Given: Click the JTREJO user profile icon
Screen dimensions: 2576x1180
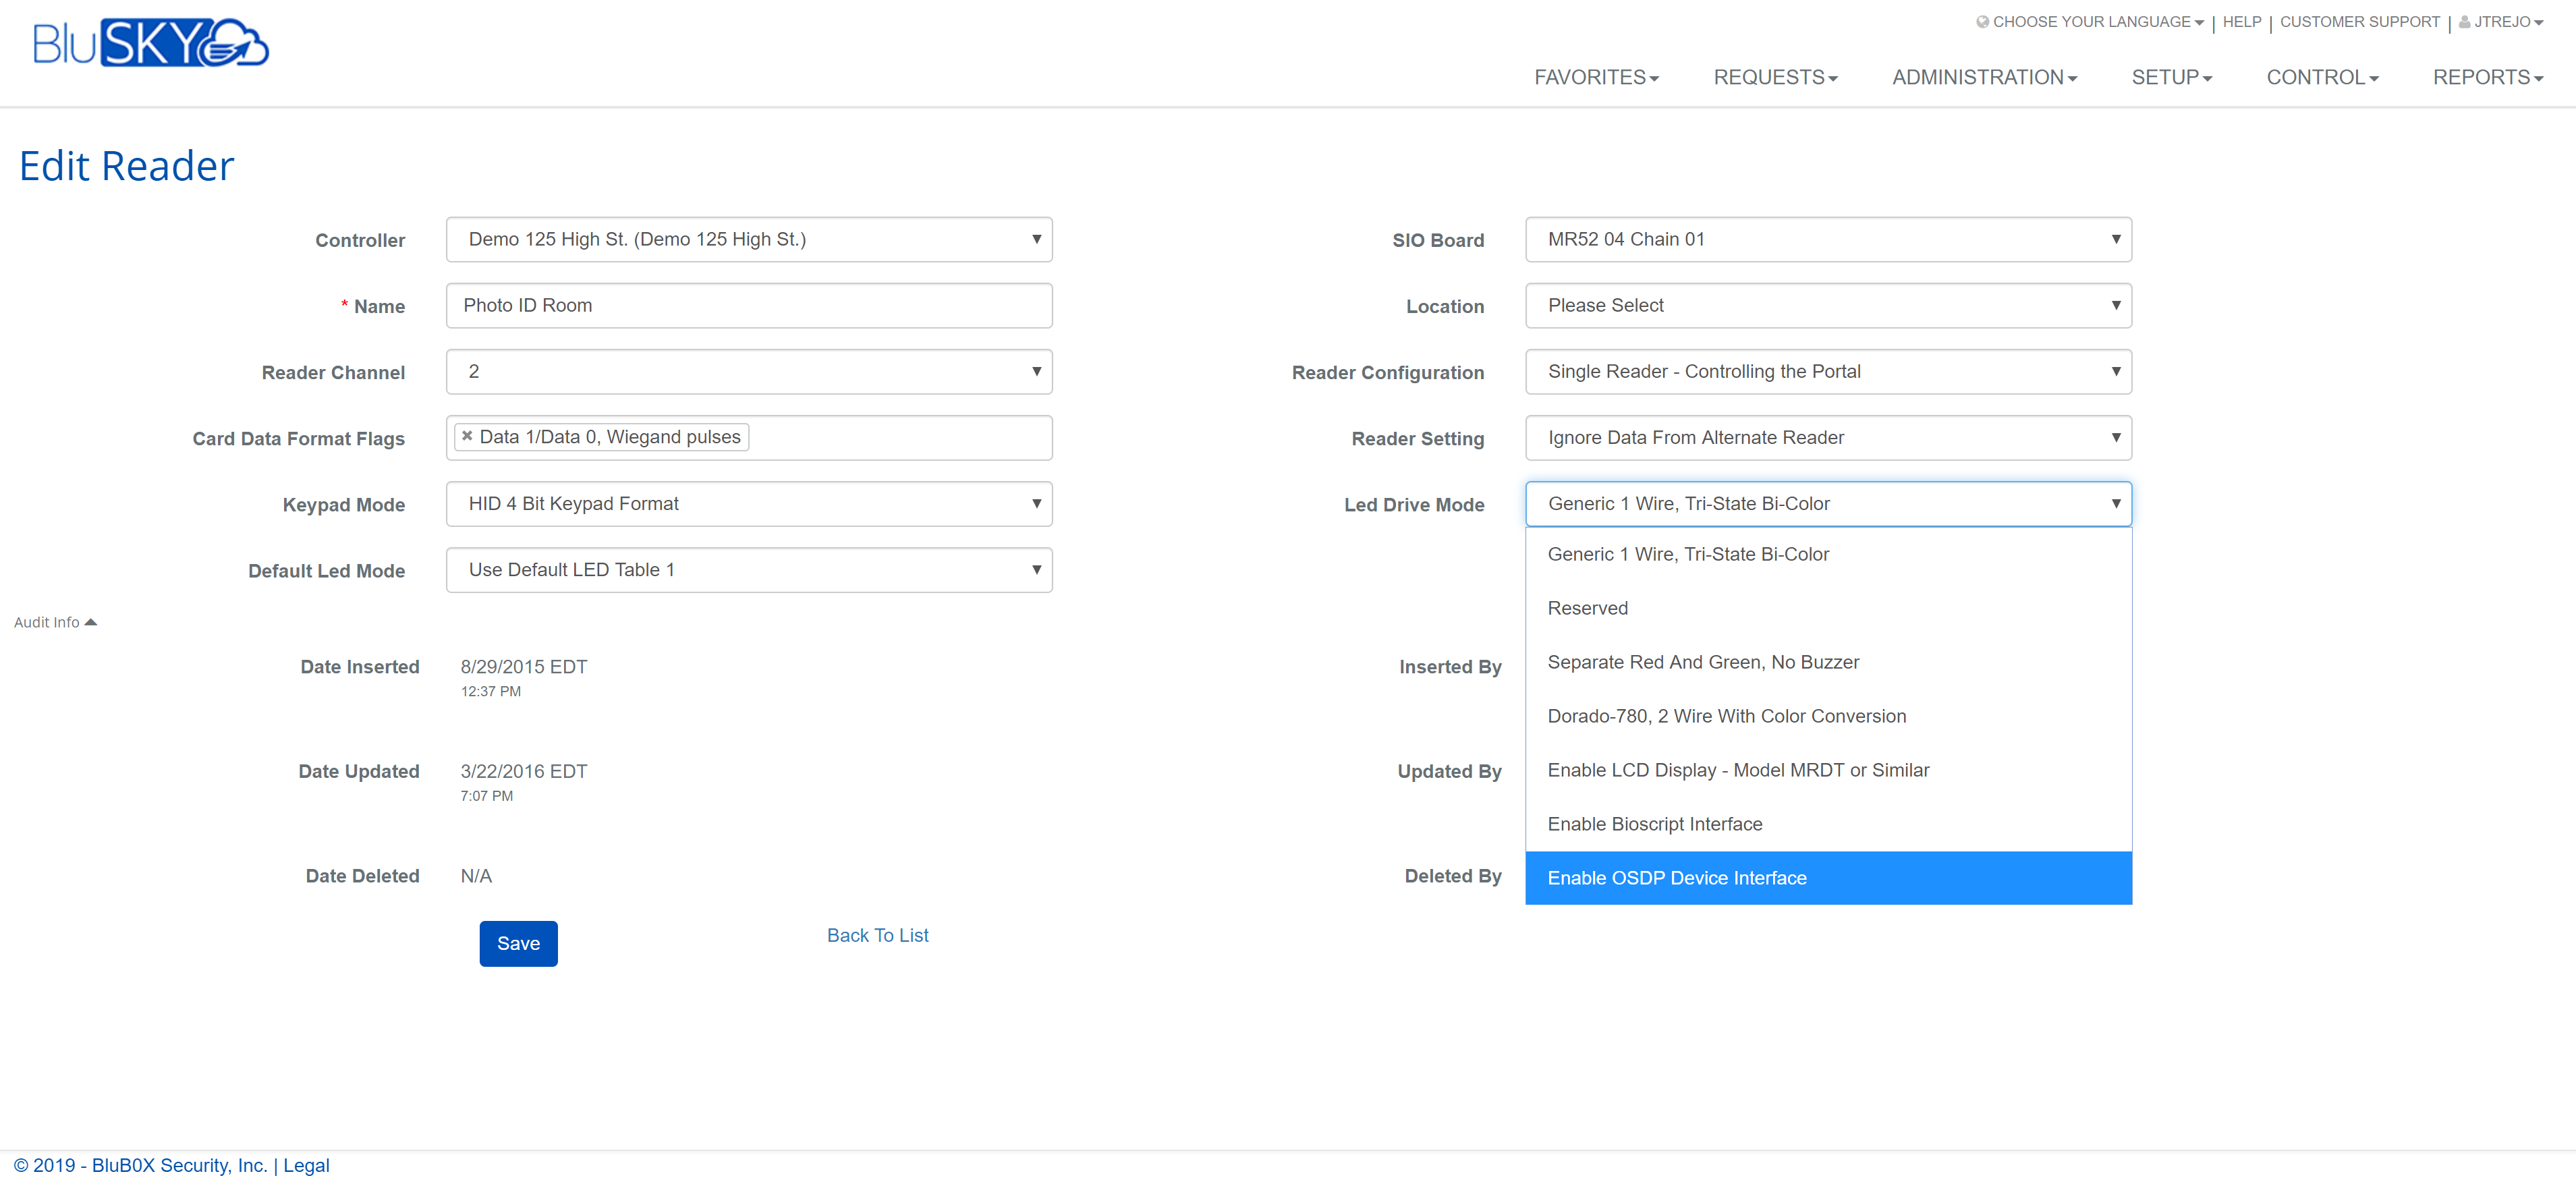Looking at the screenshot, I should pyautogui.click(x=2465, y=22).
